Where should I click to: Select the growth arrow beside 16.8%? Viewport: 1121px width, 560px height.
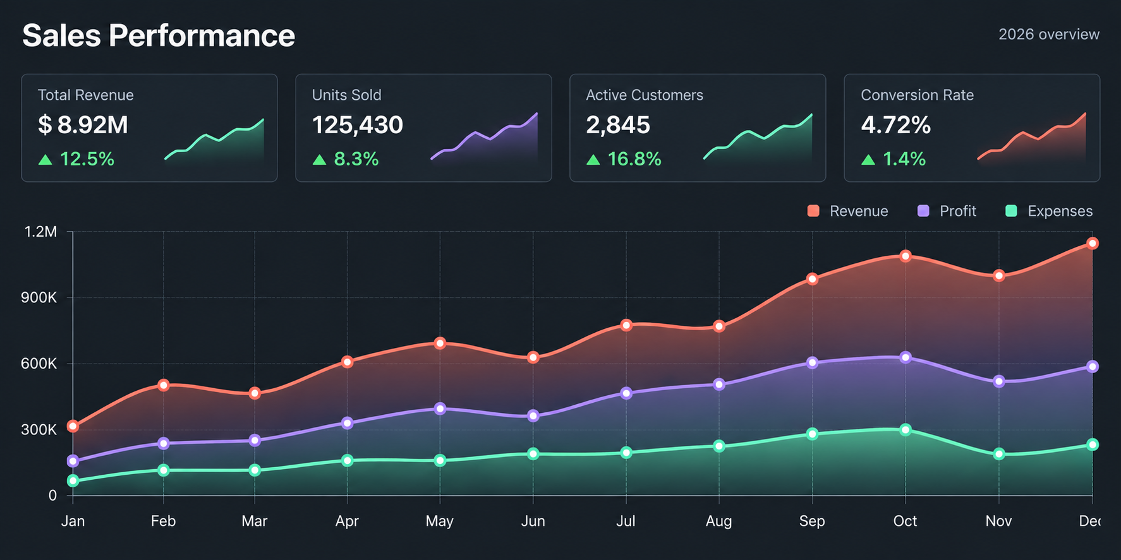593,160
